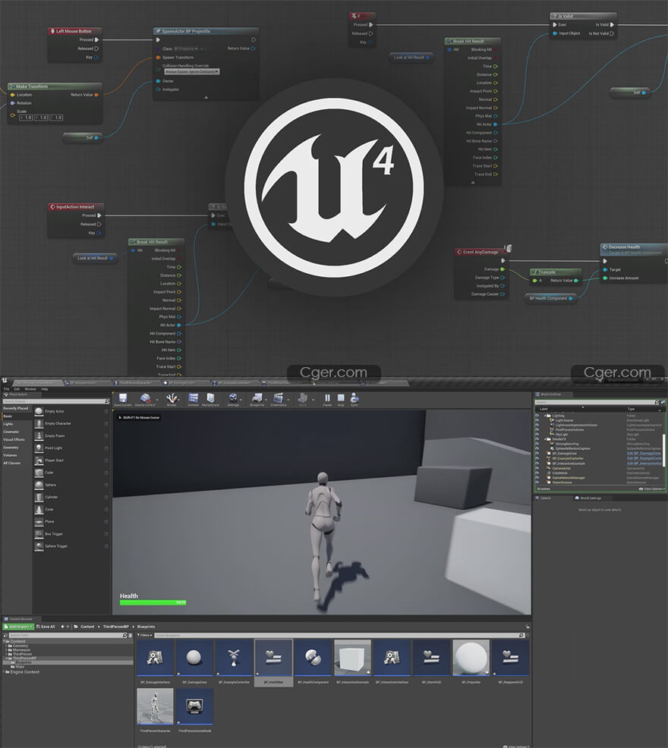Open the Edit menu
Image resolution: width=668 pixels, height=748 pixels.
point(17,389)
